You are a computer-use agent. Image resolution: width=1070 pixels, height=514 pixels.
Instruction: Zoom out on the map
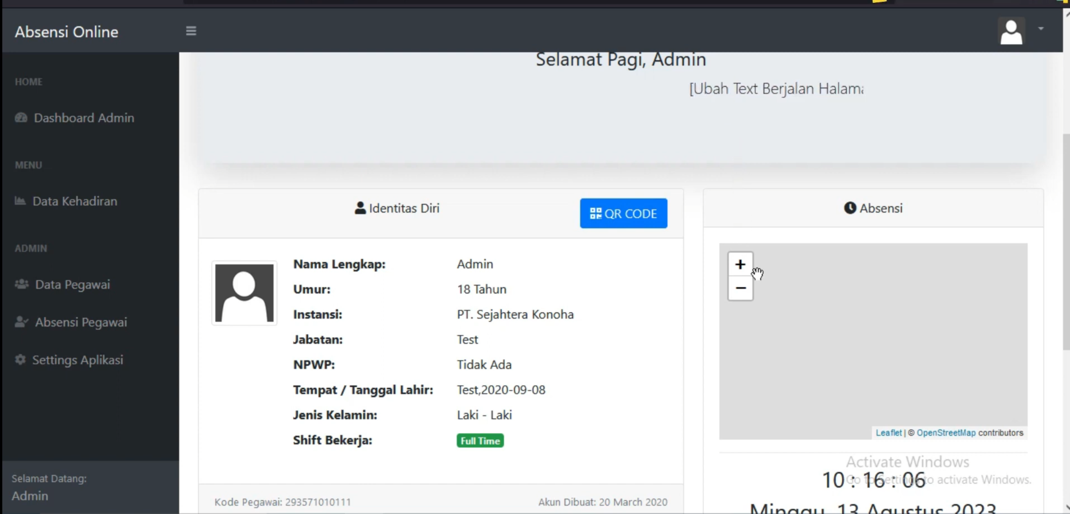[740, 288]
